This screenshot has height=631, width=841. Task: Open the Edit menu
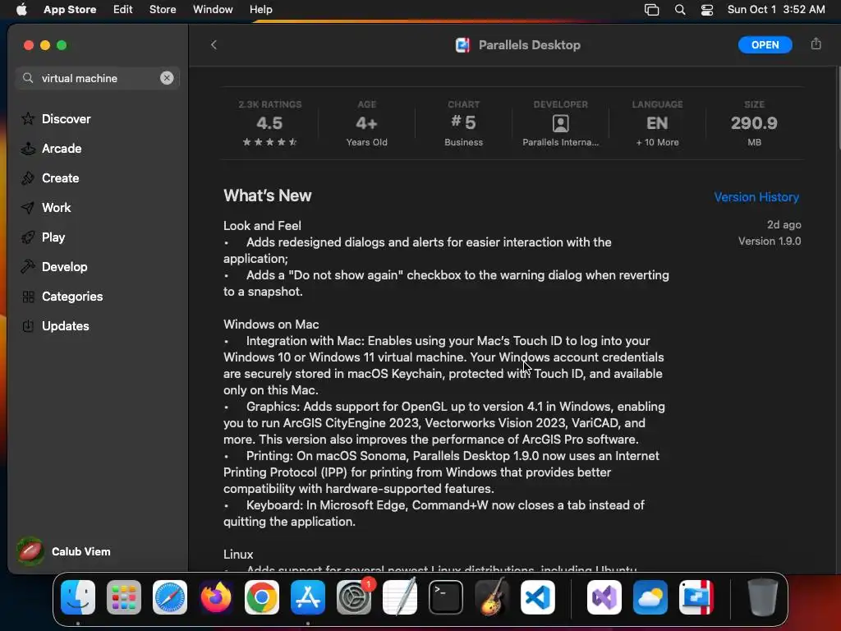(123, 9)
